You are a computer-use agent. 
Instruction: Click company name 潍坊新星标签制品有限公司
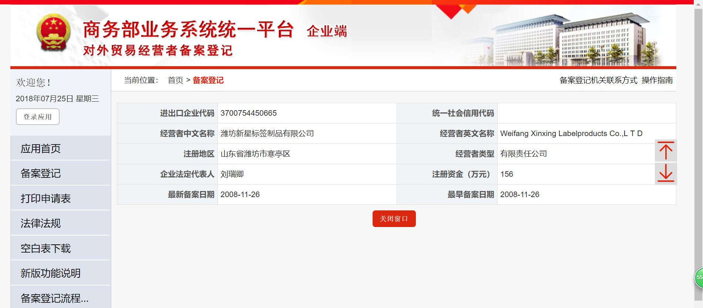coord(267,133)
